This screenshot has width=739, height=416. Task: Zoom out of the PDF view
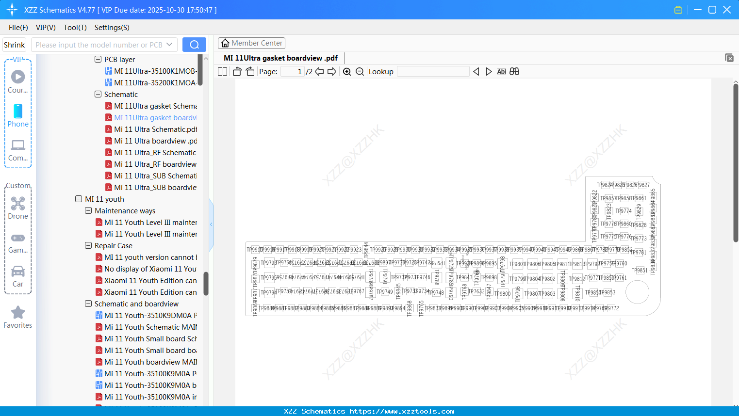pyautogui.click(x=360, y=71)
